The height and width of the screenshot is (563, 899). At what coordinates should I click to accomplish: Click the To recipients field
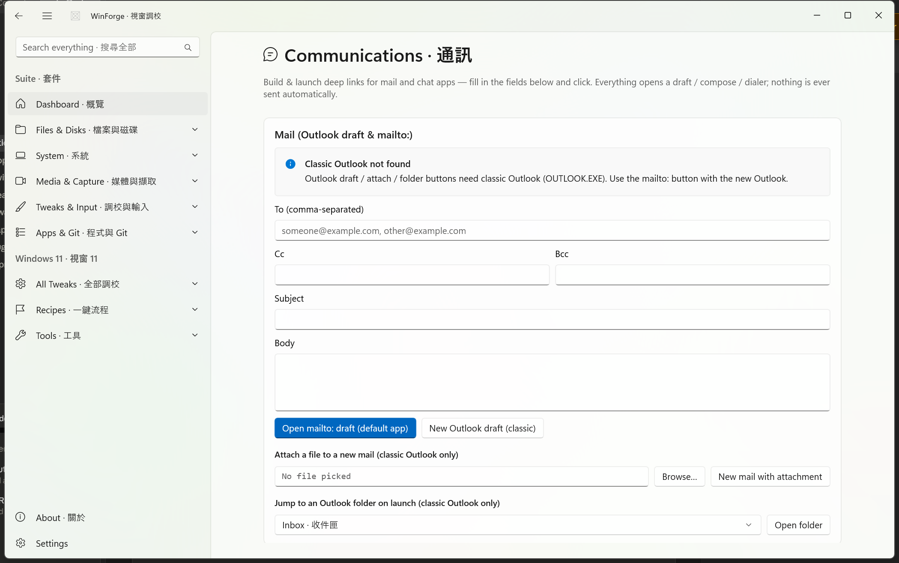[x=552, y=231]
